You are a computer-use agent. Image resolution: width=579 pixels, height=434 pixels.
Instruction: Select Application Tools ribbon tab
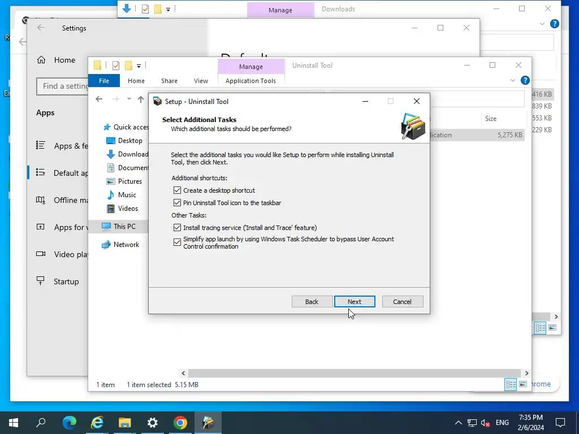[x=250, y=81]
